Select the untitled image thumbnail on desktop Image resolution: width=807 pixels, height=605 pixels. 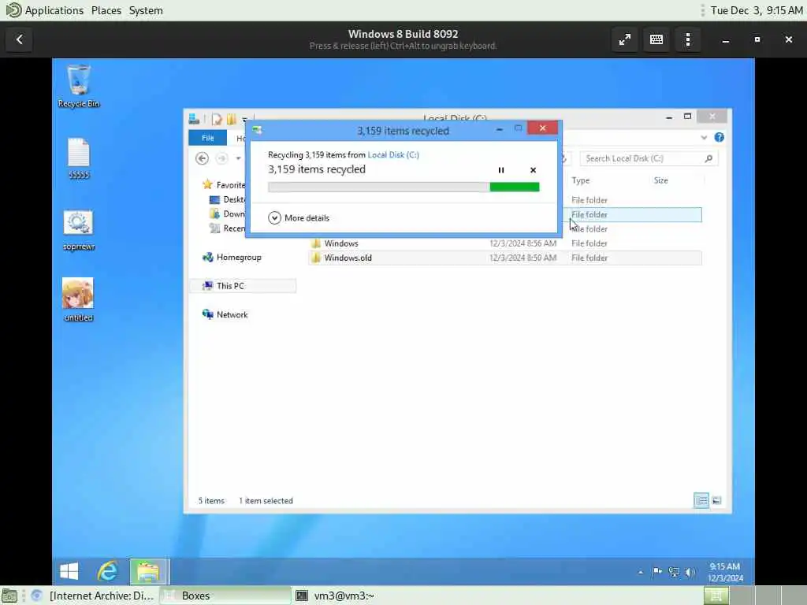[x=78, y=300]
